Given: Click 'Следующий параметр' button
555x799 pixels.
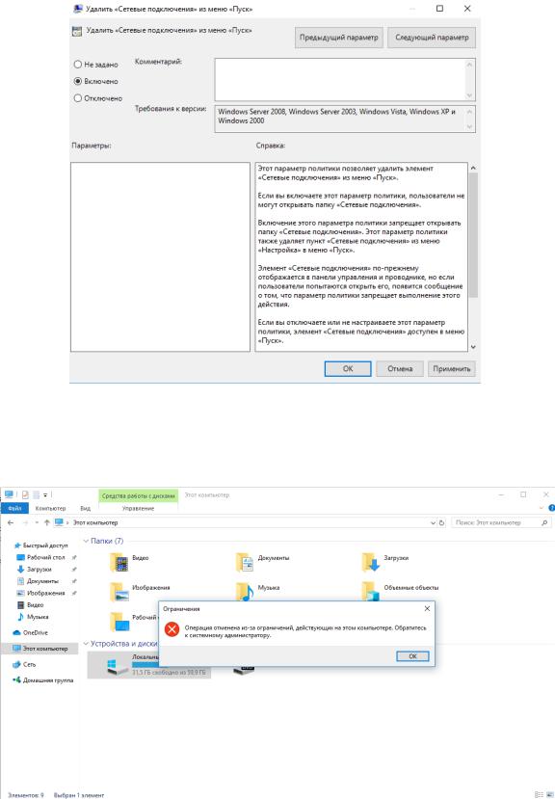Looking at the screenshot, I should pos(432,38).
